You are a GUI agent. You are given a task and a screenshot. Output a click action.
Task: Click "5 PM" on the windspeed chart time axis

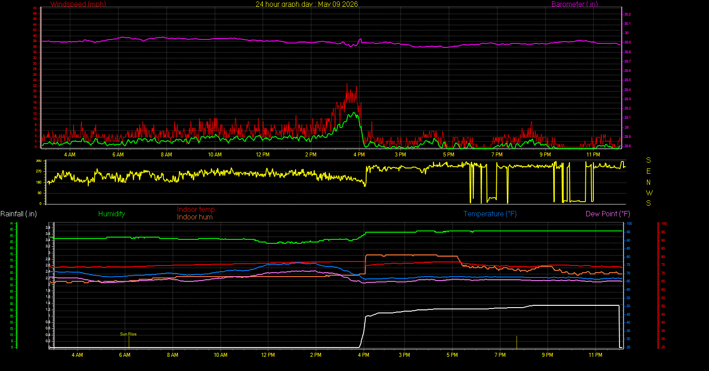click(x=448, y=155)
